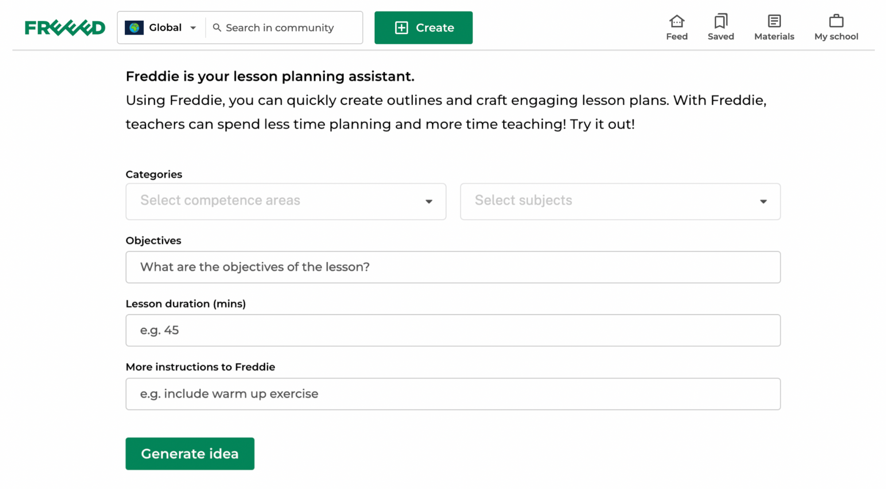Viewport: 886px width, 489px height.
Task: Click the search magnifier icon
Action: [217, 27]
